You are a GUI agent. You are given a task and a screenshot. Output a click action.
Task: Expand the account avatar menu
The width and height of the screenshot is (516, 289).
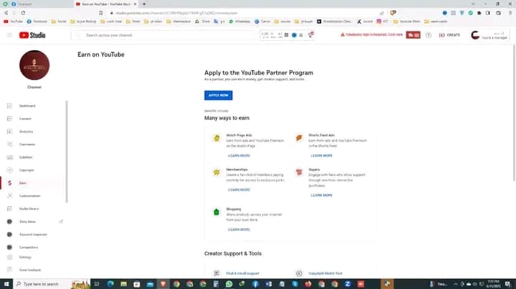click(x=474, y=35)
